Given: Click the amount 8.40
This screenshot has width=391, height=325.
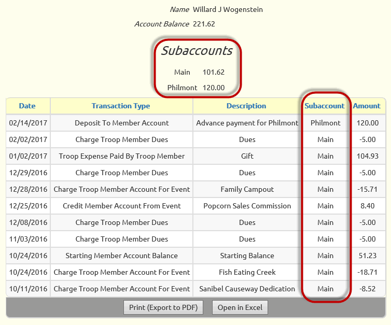Looking at the screenshot, I should tap(368, 206).
